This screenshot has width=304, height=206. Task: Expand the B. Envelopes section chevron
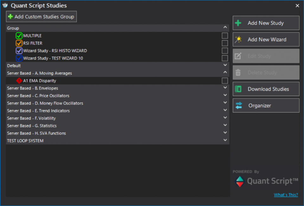click(225, 87)
